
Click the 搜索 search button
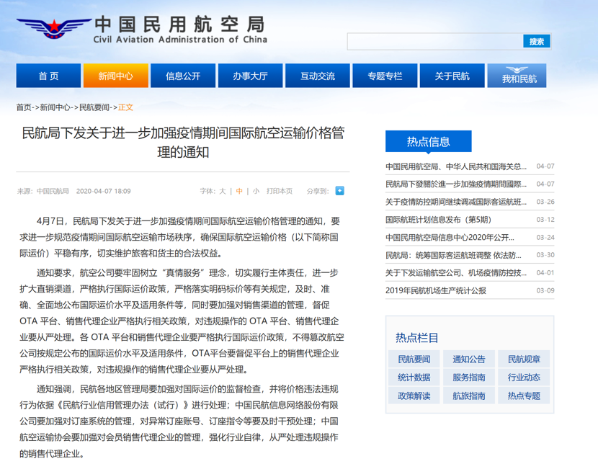pos(537,41)
